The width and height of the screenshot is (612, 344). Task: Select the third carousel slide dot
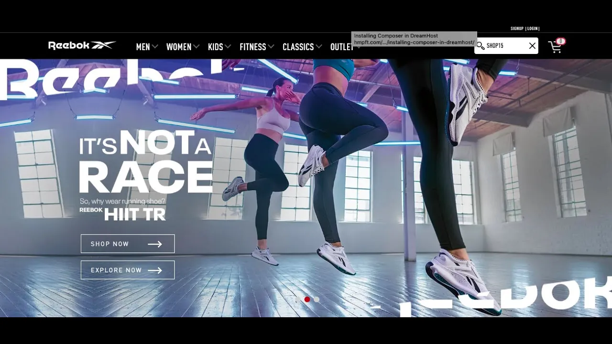(x=317, y=300)
